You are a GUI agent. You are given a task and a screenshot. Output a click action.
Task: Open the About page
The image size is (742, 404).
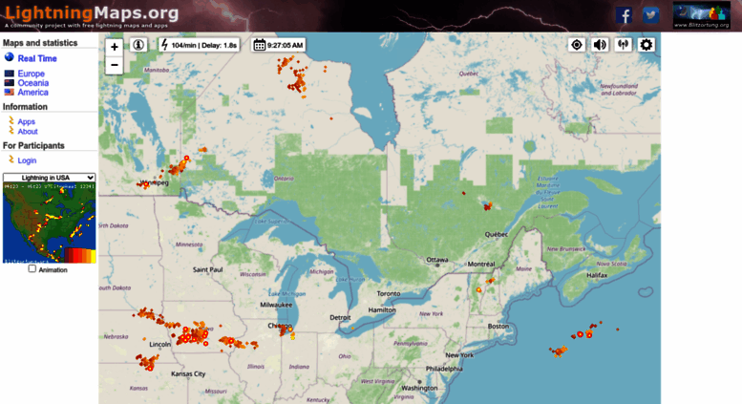click(x=28, y=132)
